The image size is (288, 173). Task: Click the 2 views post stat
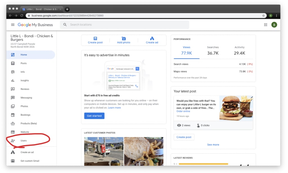click(x=183, y=125)
